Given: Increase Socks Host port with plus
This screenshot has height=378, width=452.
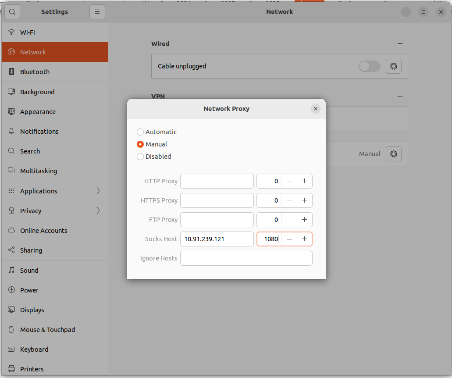Looking at the screenshot, I should tap(304, 239).
